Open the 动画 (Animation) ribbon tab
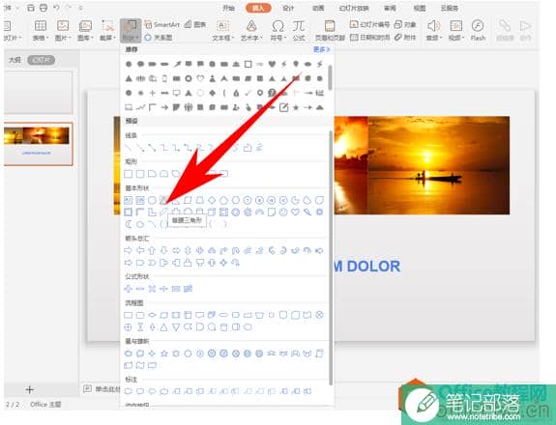 (x=318, y=8)
